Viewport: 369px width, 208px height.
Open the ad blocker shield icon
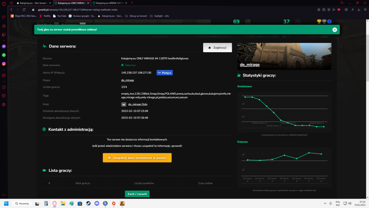(329, 10)
